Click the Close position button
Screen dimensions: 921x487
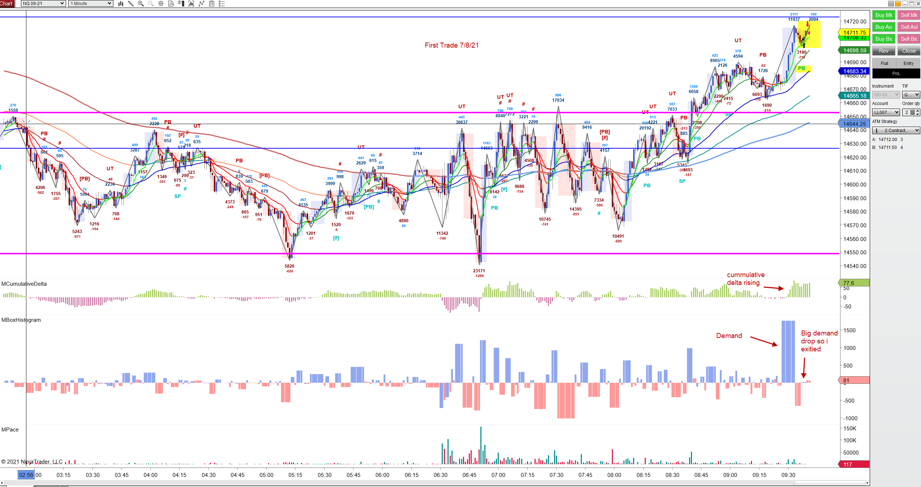tap(909, 51)
